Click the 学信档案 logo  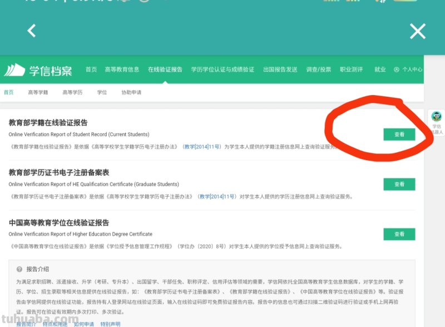(x=38, y=70)
